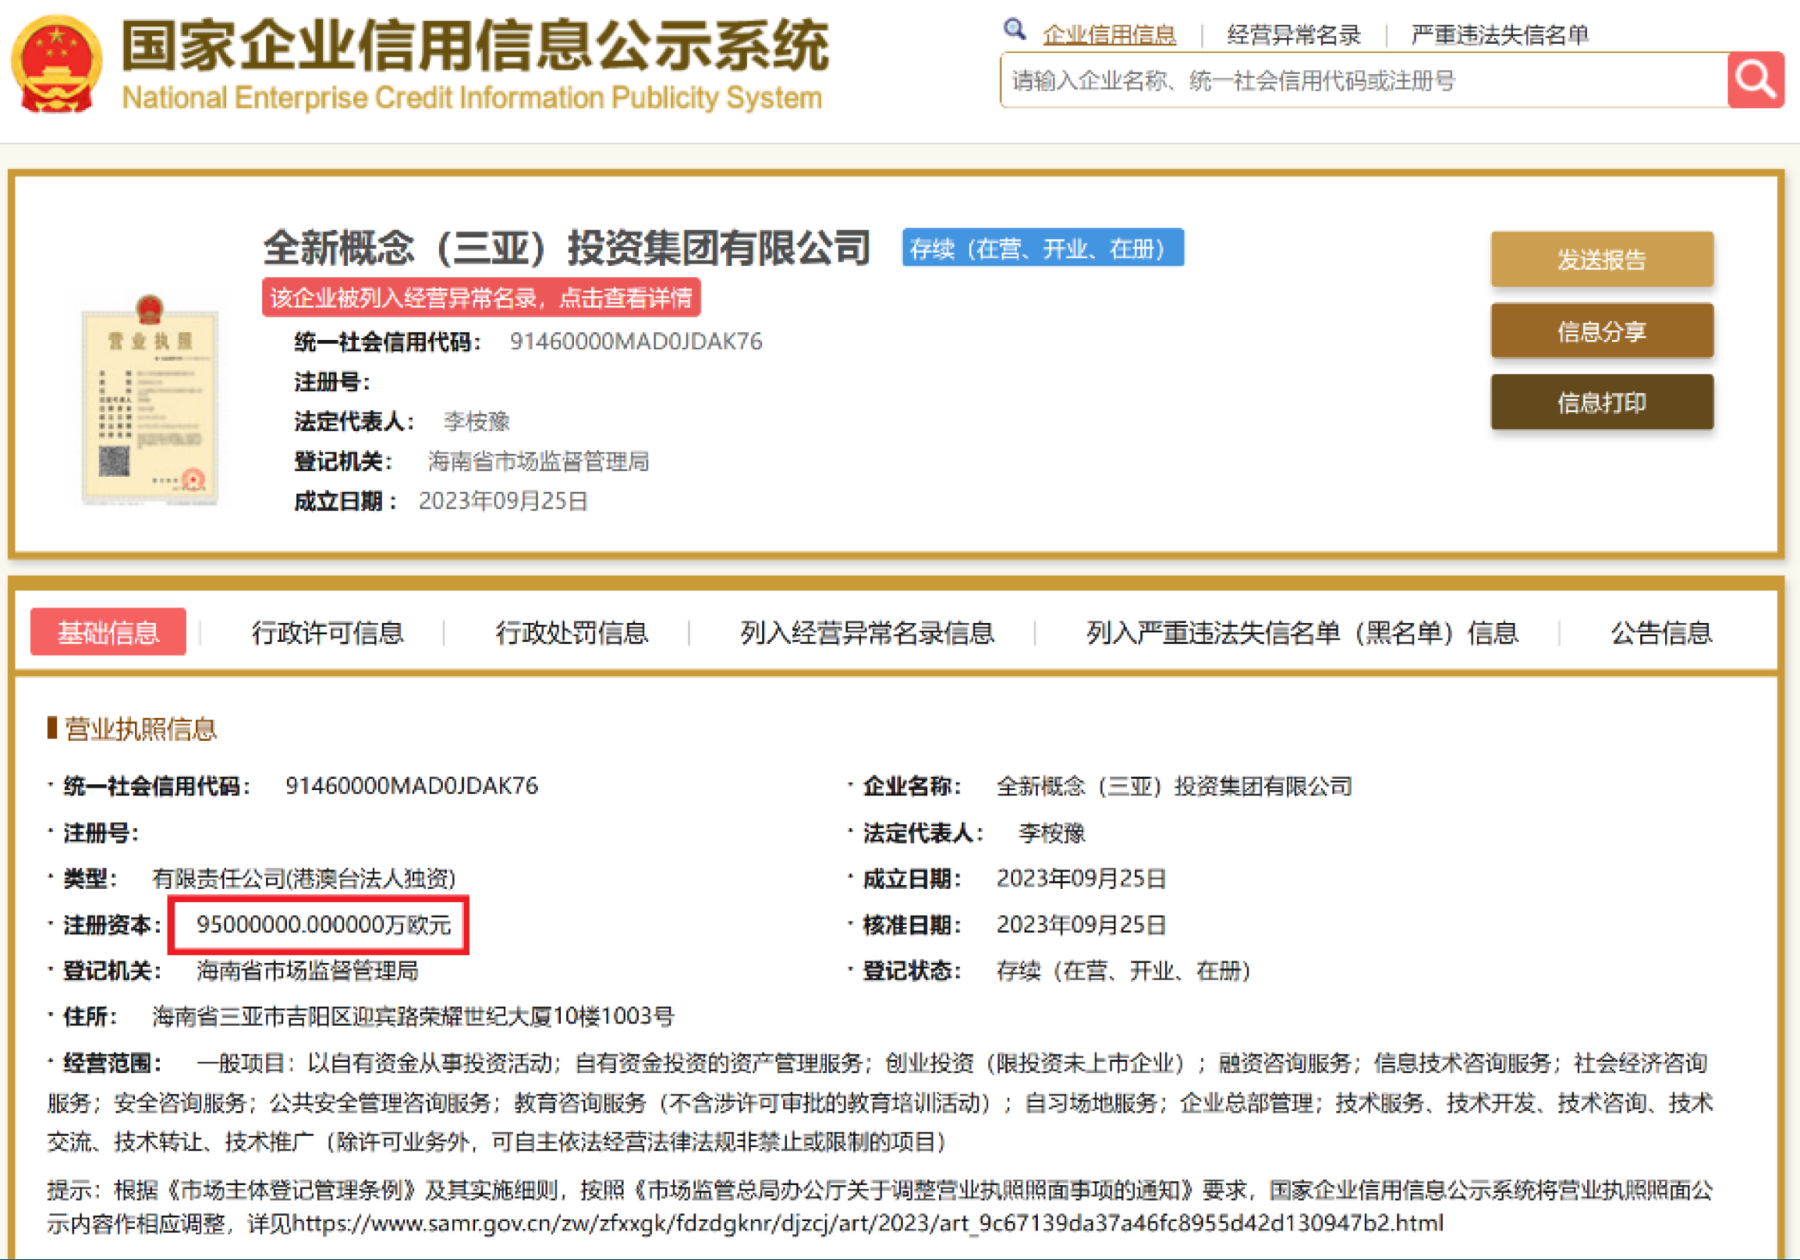Switch to the 行政处罚信息 tab
The image size is (1800, 1260).
click(572, 632)
